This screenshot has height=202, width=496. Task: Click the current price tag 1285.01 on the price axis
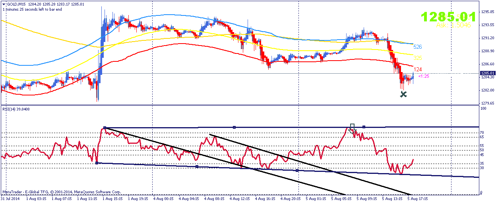[x=487, y=73]
